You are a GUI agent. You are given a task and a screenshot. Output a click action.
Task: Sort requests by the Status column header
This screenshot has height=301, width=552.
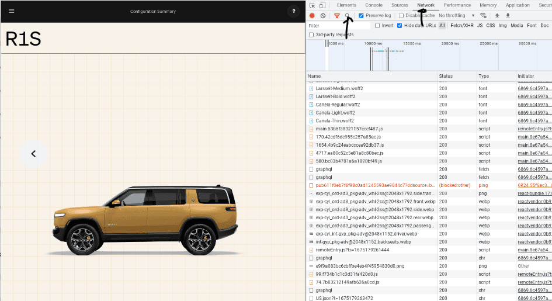click(457, 76)
